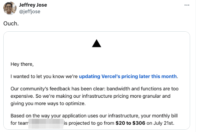Click the "is projected to go from" text
This screenshot has height=132, width=199.
(x=89, y=123)
